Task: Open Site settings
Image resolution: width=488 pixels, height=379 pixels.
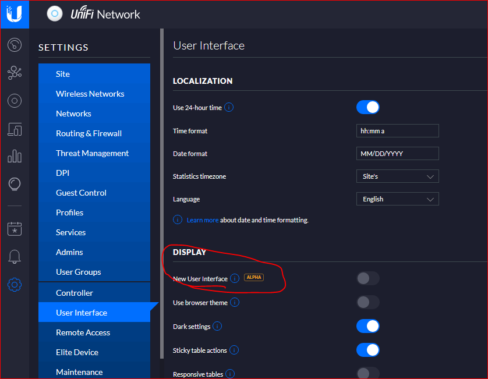Action: pos(94,74)
